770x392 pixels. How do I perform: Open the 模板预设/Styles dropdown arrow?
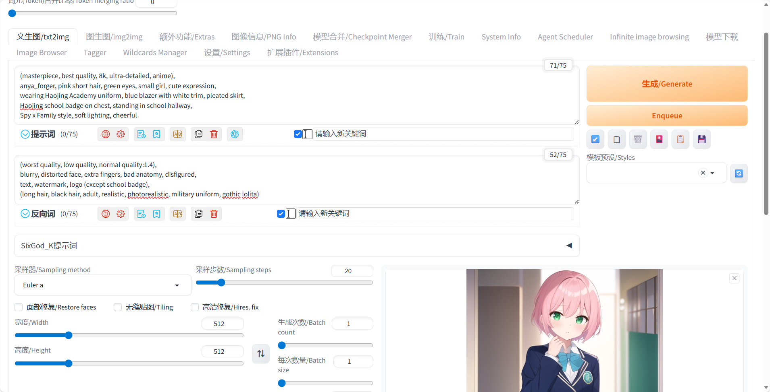(712, 173)
